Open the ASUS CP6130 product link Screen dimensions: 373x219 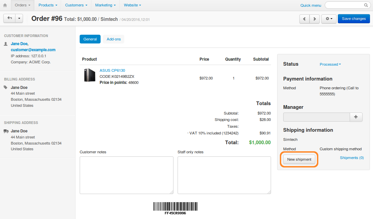pos(112,70)
